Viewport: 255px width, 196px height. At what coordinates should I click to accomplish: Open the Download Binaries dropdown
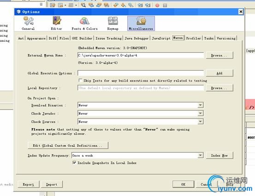[201, 105]
